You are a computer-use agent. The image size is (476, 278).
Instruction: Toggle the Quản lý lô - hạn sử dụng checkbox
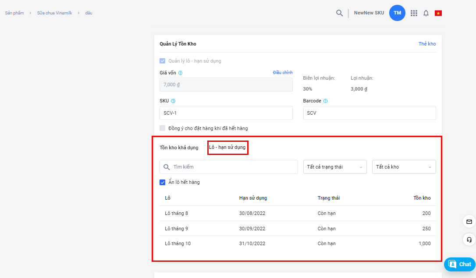point(163,61)
